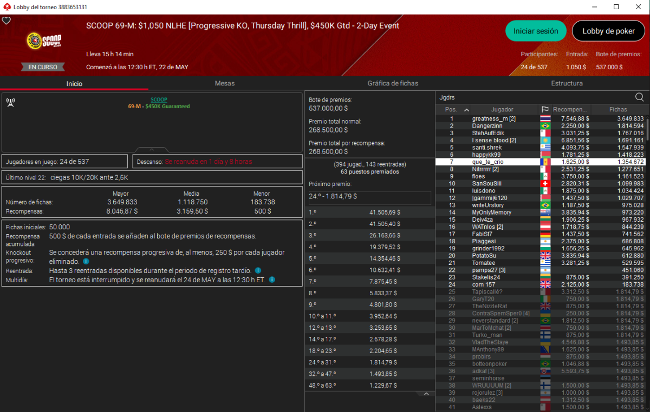This screenshot has height=412, width=650.
Task: Click the SCOOP logo in the header
Action: [44, 41]
